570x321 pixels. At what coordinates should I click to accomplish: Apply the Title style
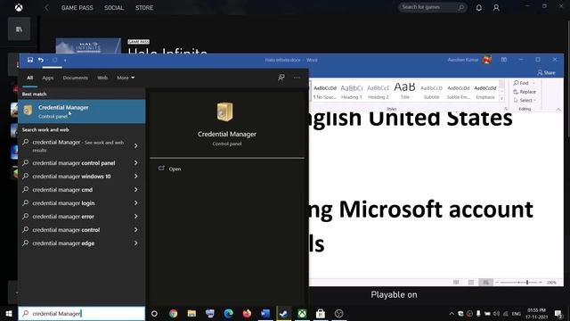click(404, 92)
